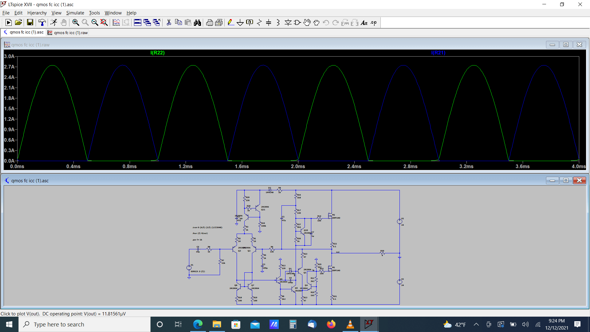This screenshot has height=332, width=590.
Task: Open Microsoft Edge from taskbar
Action: click(198, 324)
